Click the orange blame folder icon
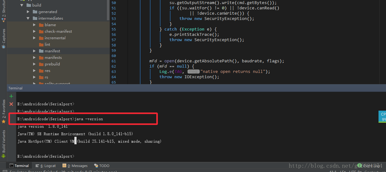386x172 pixels. coord(42,25)
